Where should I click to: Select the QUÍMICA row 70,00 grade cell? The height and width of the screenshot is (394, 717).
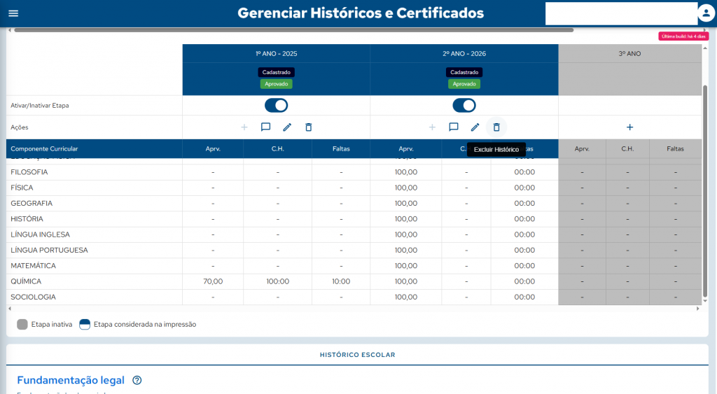[213, 281]
